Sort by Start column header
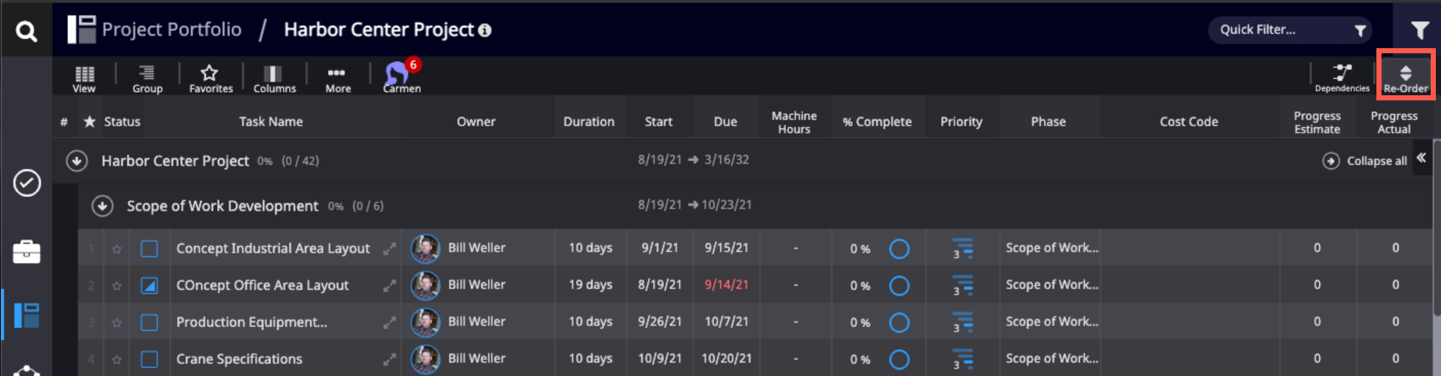The height and width of the screenshot is (376, 1441). coord(658,121)
